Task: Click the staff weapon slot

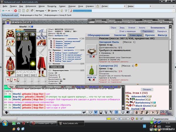Action: (10, 51)
